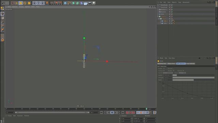Viewport: 218px width, 123px height.
Task: Open Material Manager Create menu
Action: (10, 116)
